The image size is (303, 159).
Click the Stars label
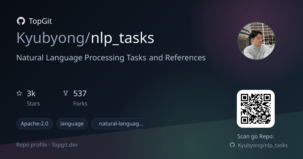[33, 103]
